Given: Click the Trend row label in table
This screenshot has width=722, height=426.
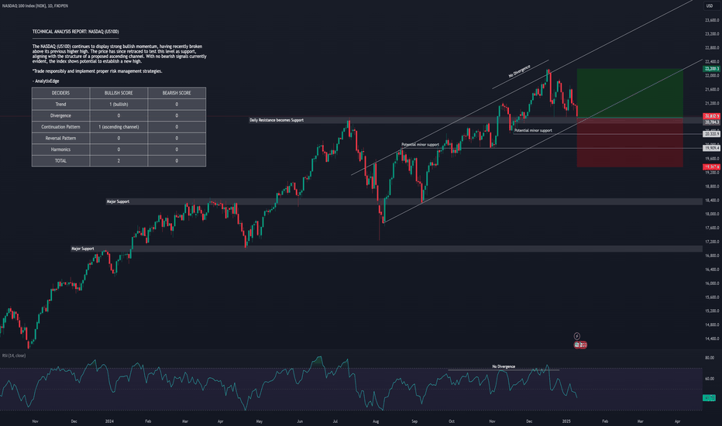Looking at the screenshot, I should [x=60, y=104].
